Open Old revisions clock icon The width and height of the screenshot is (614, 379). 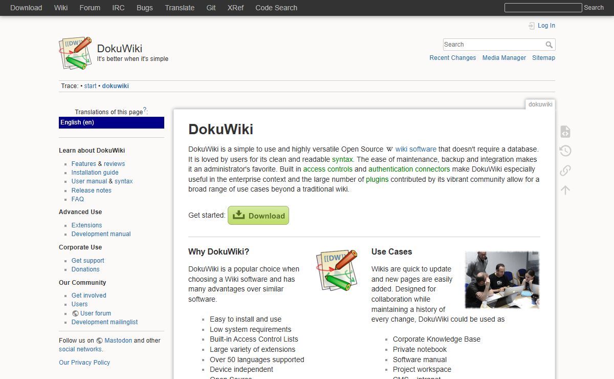565,151
